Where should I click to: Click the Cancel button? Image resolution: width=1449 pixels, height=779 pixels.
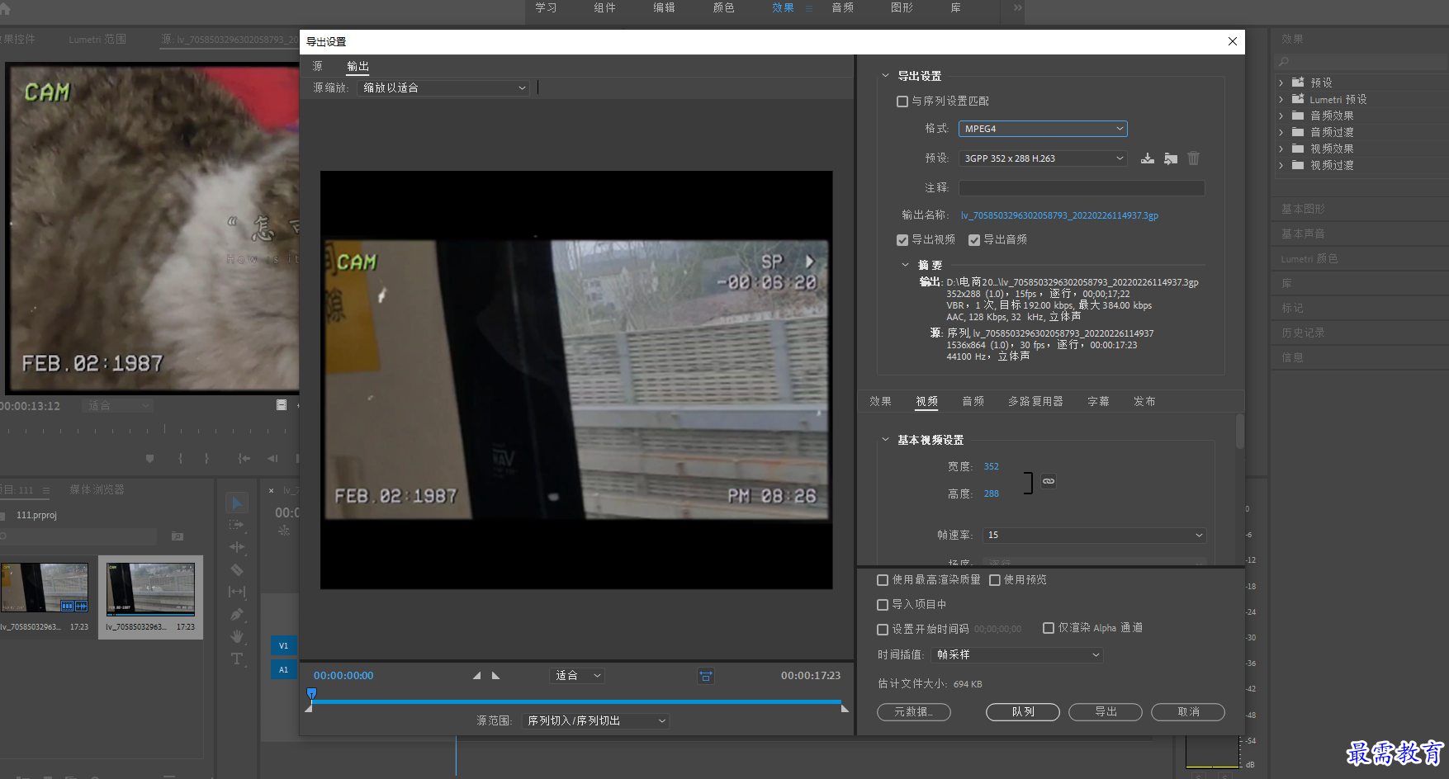[1188, 712]
